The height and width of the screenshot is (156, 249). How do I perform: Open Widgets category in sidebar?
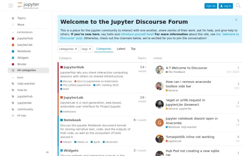coord(23,58)
